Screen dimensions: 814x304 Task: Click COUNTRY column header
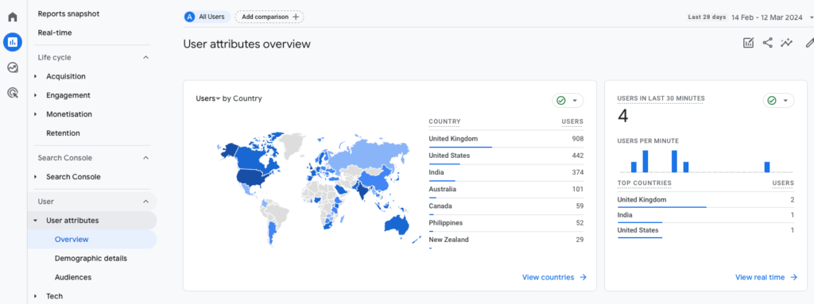444,122
